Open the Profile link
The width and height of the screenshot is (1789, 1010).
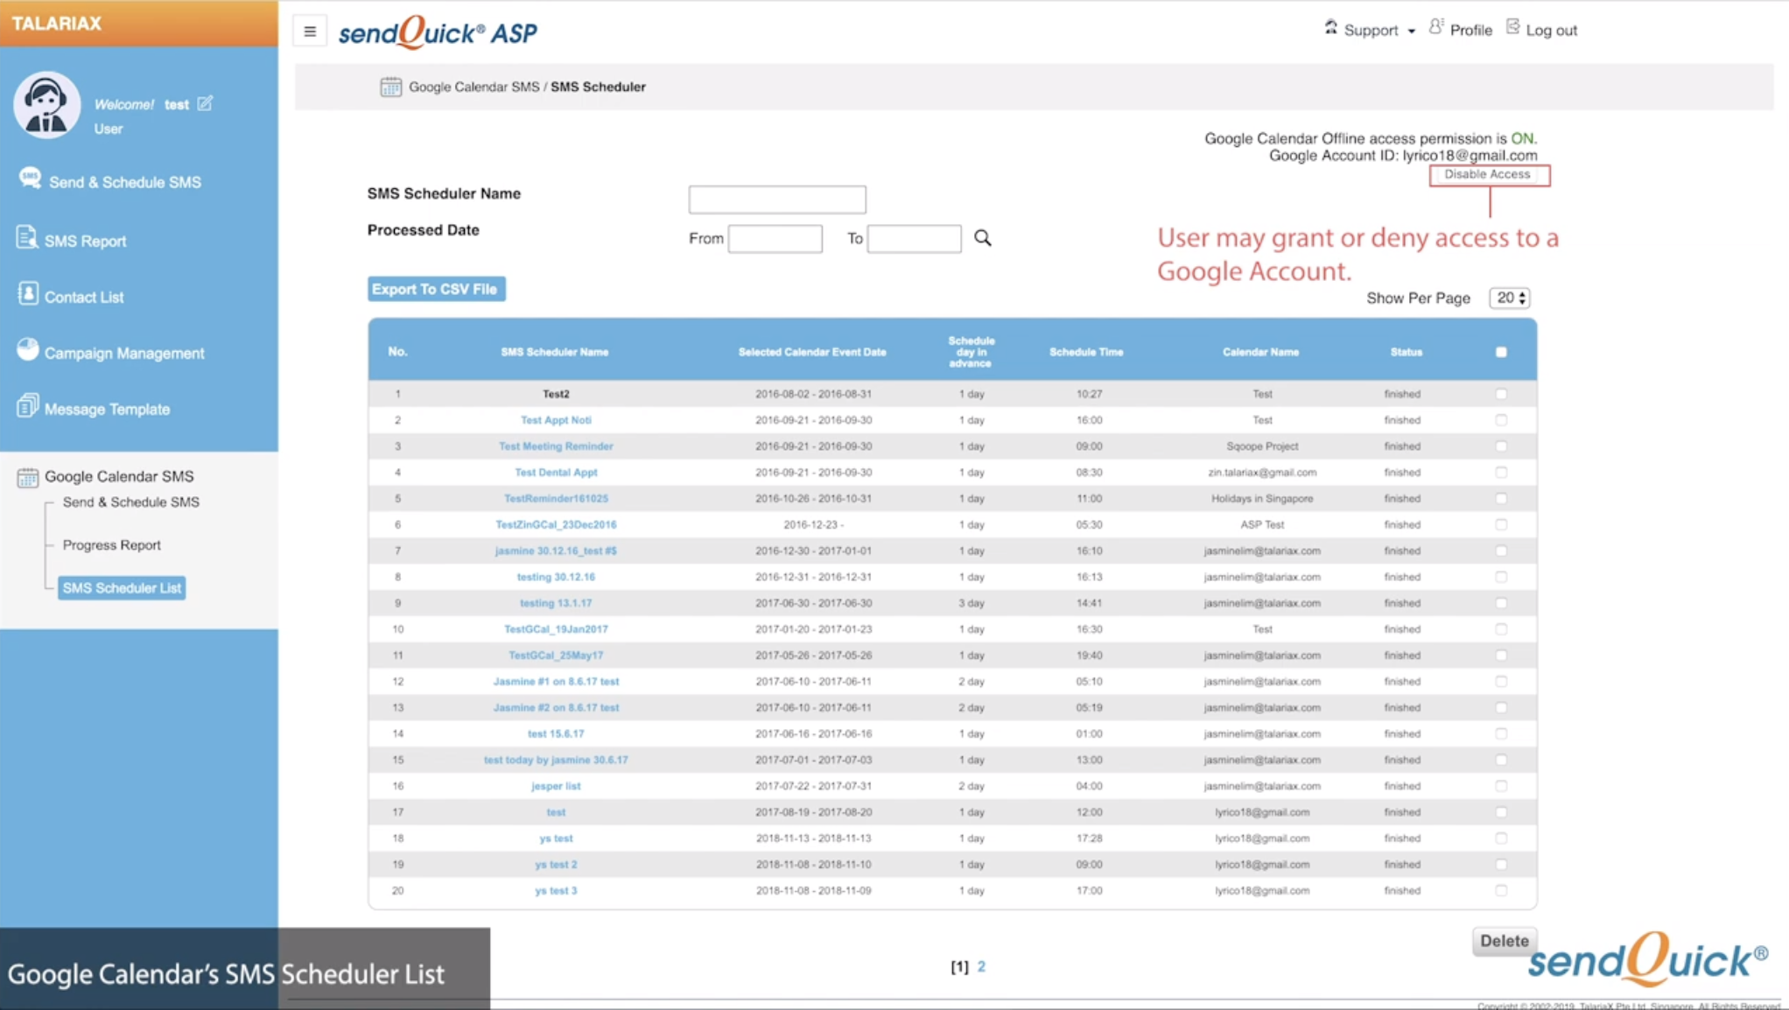click(1470, 30)
